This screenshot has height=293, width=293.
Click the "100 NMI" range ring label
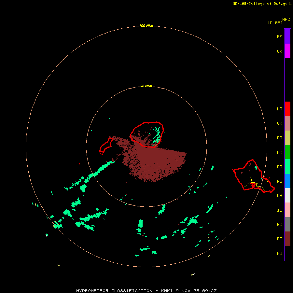point(146,26)
